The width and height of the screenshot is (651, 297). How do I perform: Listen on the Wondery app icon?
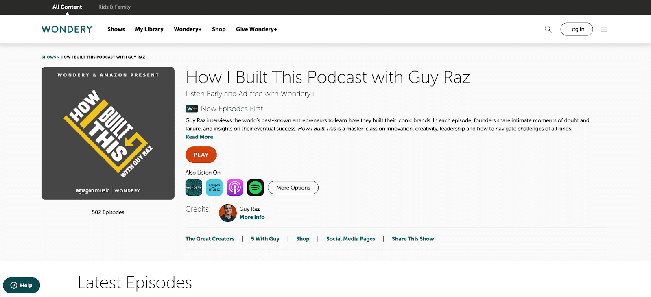[x=194, y=188]
